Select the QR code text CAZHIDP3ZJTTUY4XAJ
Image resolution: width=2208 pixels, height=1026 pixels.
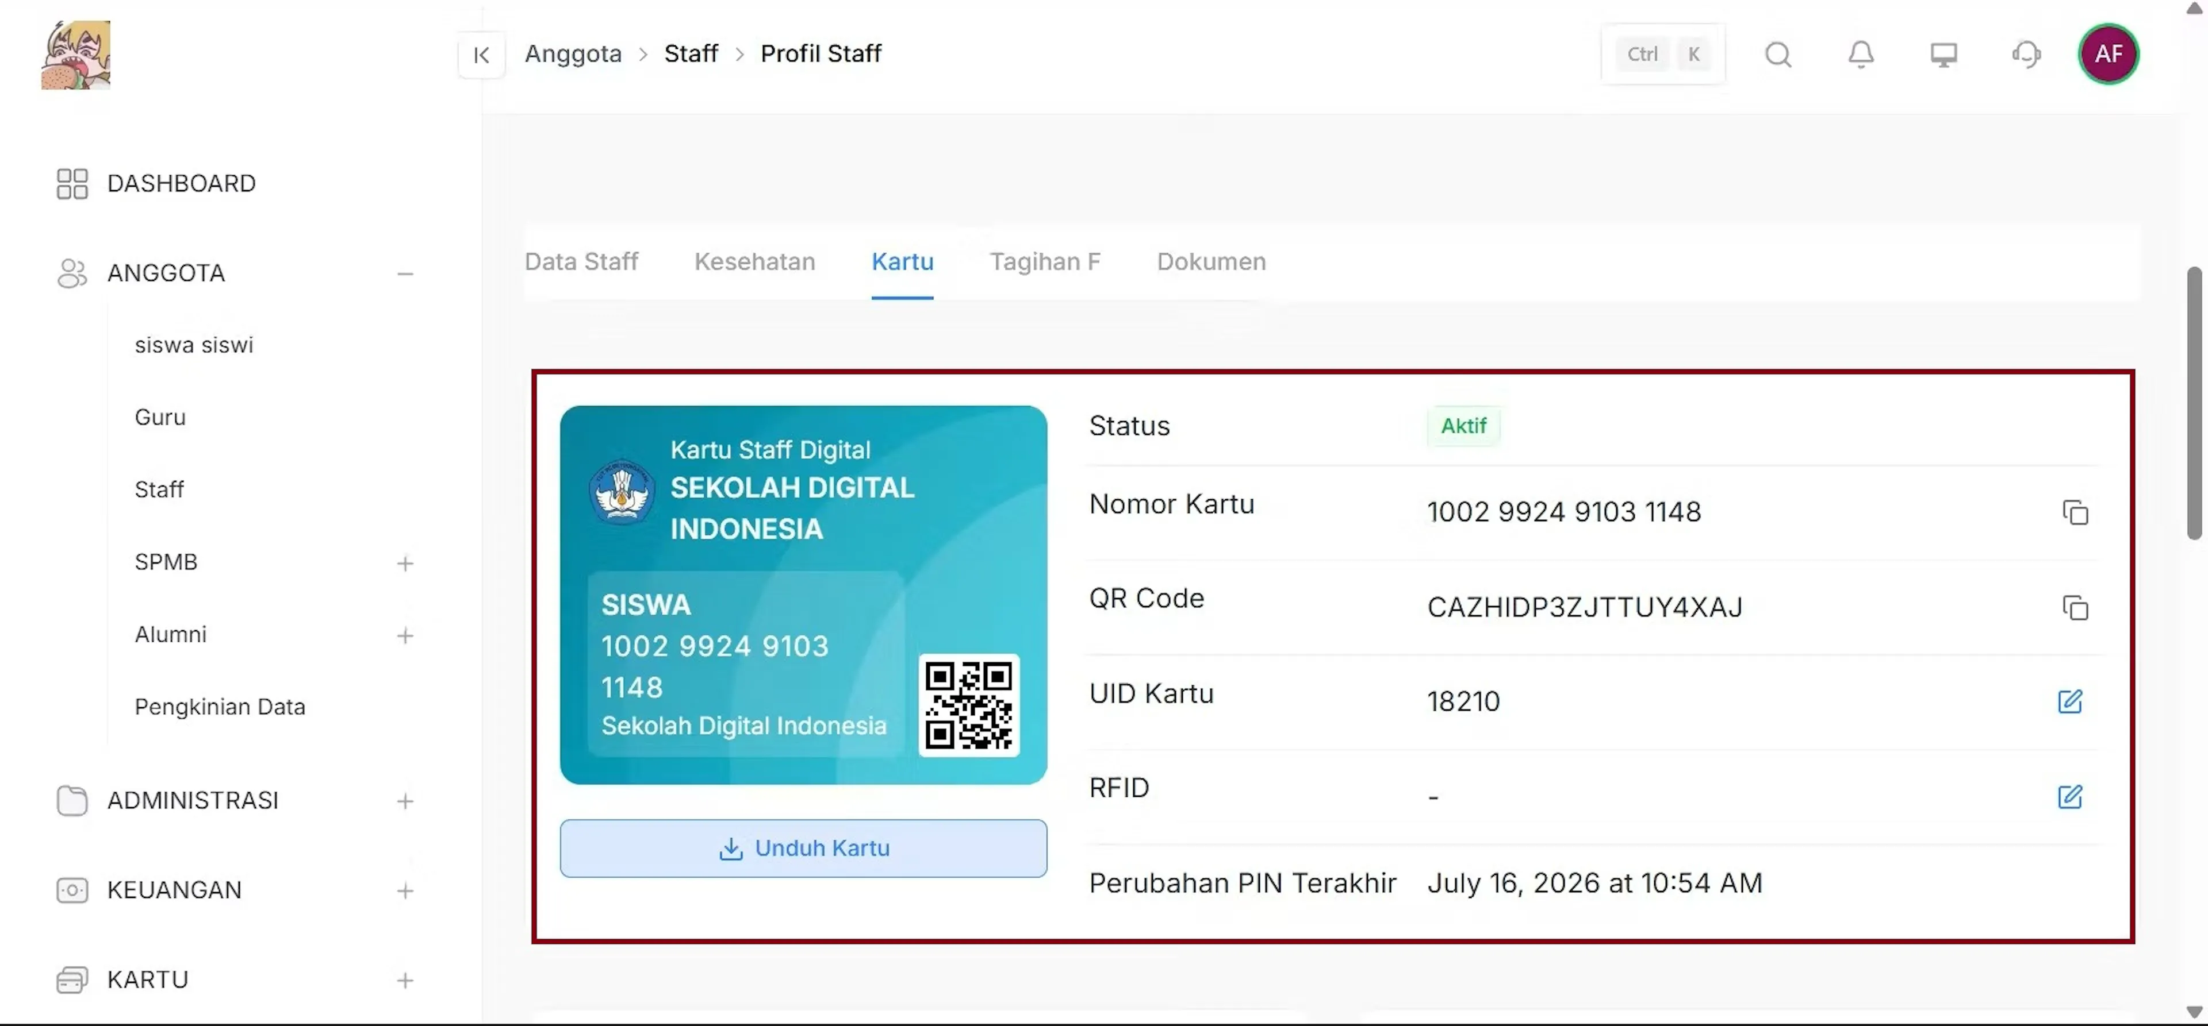pyautogui.click(x=1584, y=607)
